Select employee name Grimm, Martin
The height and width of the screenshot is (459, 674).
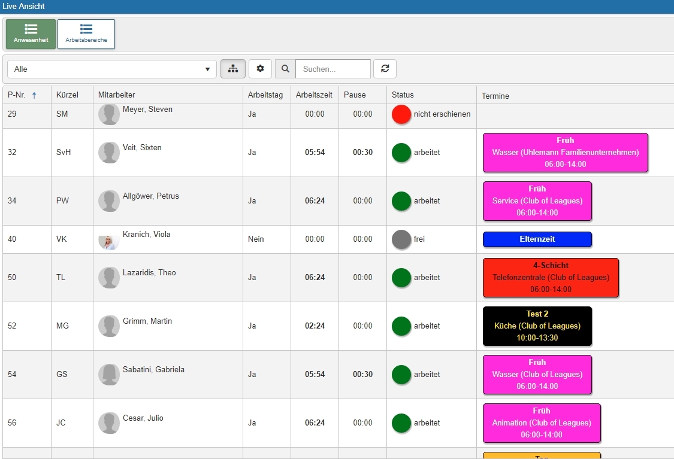coord(147,321)
